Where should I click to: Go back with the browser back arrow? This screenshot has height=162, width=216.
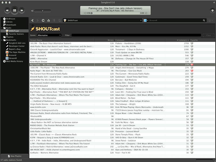pyautogui.click(x=32, y=21)
